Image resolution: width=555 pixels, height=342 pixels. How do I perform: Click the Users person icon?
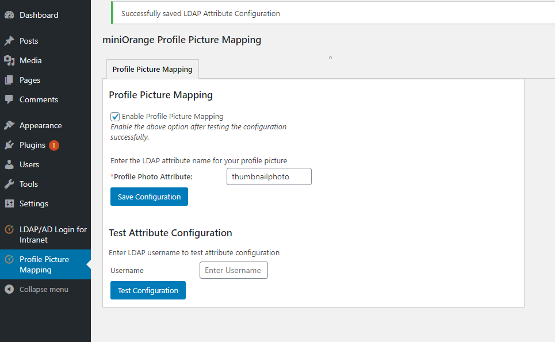(x=10, y=164)
